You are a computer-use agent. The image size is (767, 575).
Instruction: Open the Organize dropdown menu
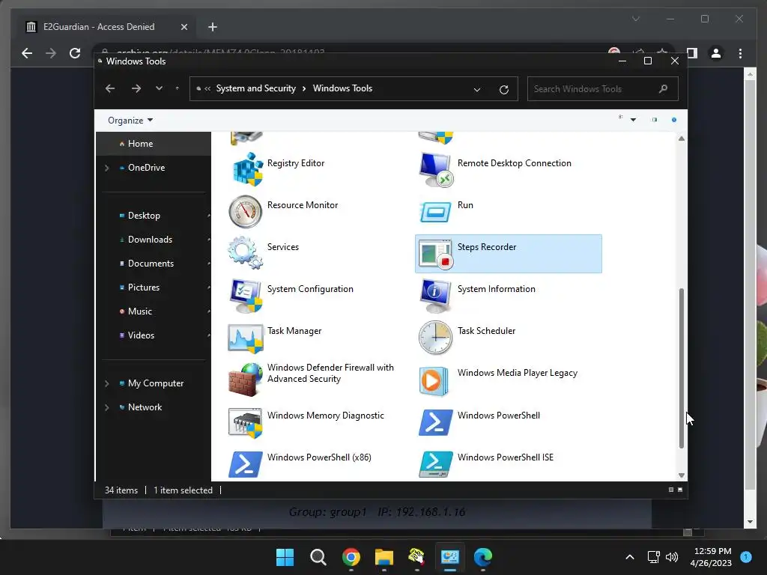[x=130, y=121]
